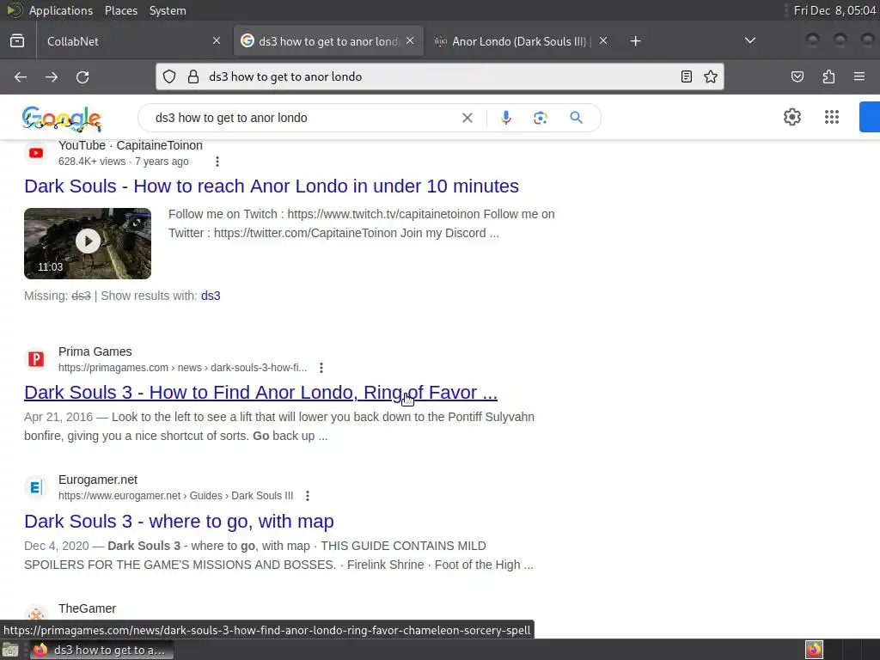This screenshot has height=660, width=880.
Task: Focus the Google search input field
Action: 303,118
